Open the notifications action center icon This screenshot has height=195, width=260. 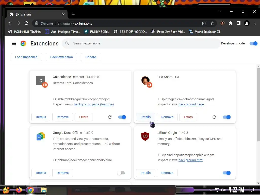point(252,190)
